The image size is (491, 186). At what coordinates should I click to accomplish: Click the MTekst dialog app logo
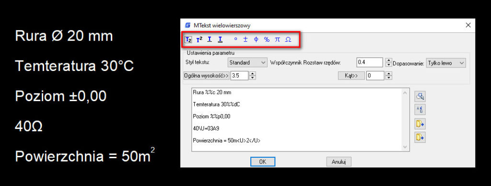[188, 25]
